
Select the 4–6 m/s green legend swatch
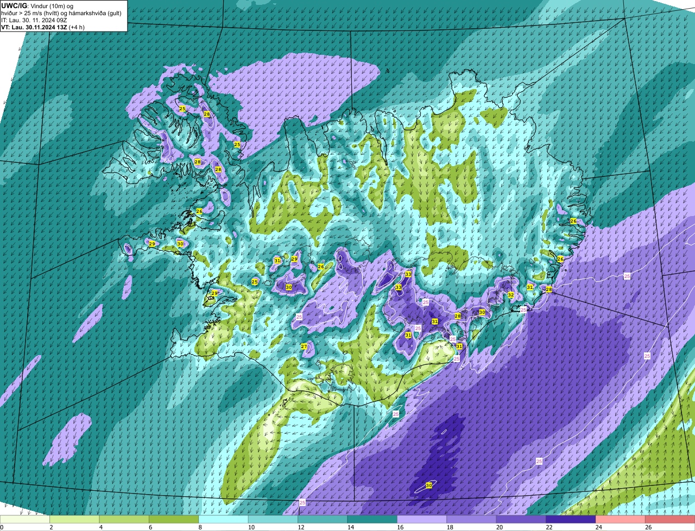pyautogui.click(x=124, y=520)
